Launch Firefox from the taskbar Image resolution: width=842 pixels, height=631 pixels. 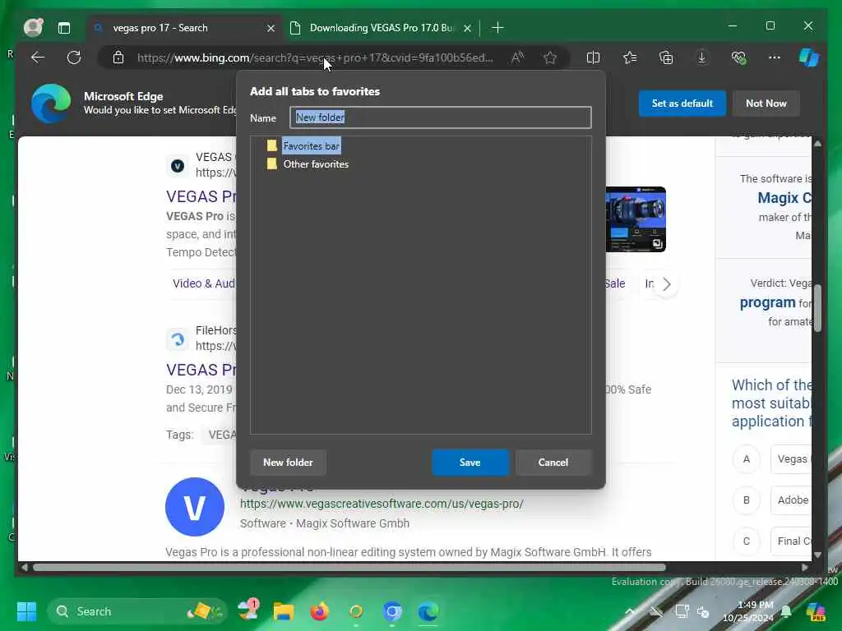click(320, 611)
